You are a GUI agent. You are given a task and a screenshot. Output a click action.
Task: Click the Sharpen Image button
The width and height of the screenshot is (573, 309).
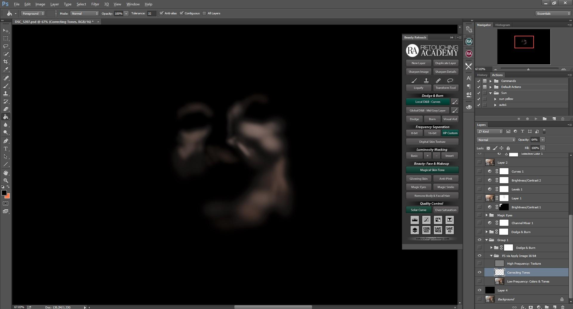point(418,72)
